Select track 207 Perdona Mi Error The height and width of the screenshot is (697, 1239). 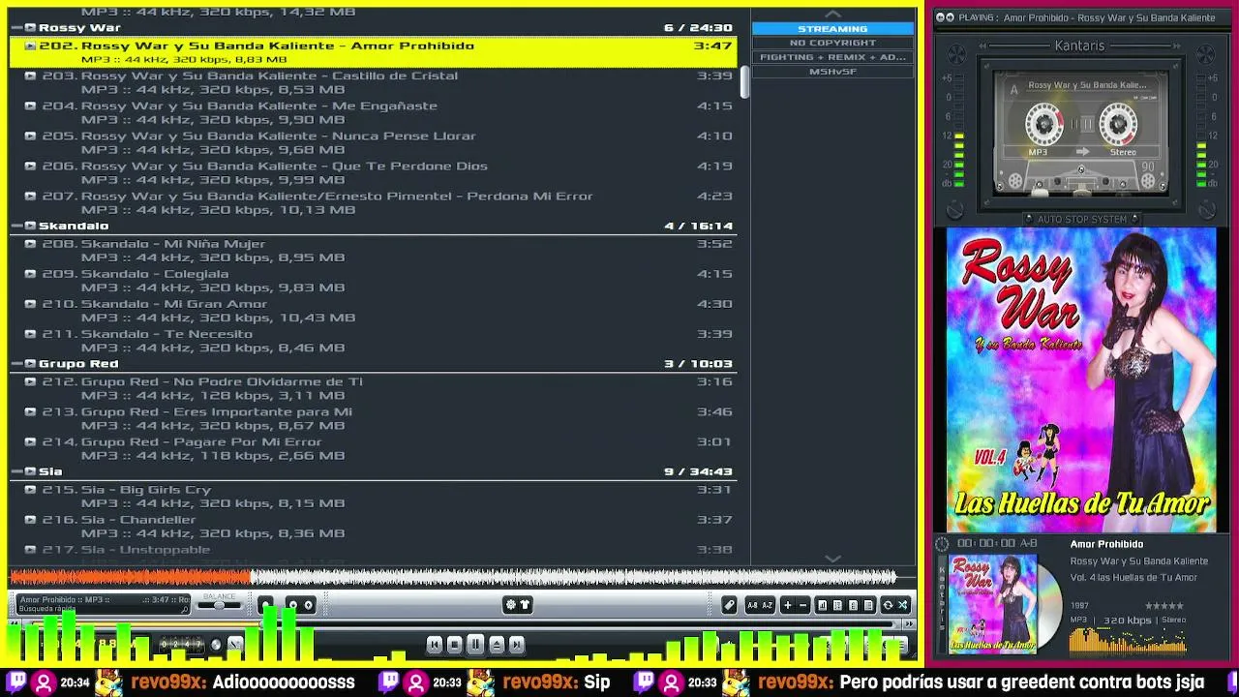pyautogui.click(x=373, y=202)
